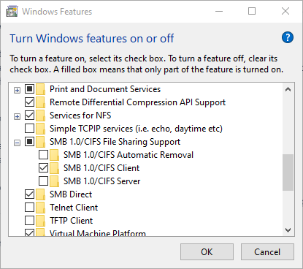Select the SMB 1.0/CIFS Server label
303x269 pixels.
pos(102,181)
